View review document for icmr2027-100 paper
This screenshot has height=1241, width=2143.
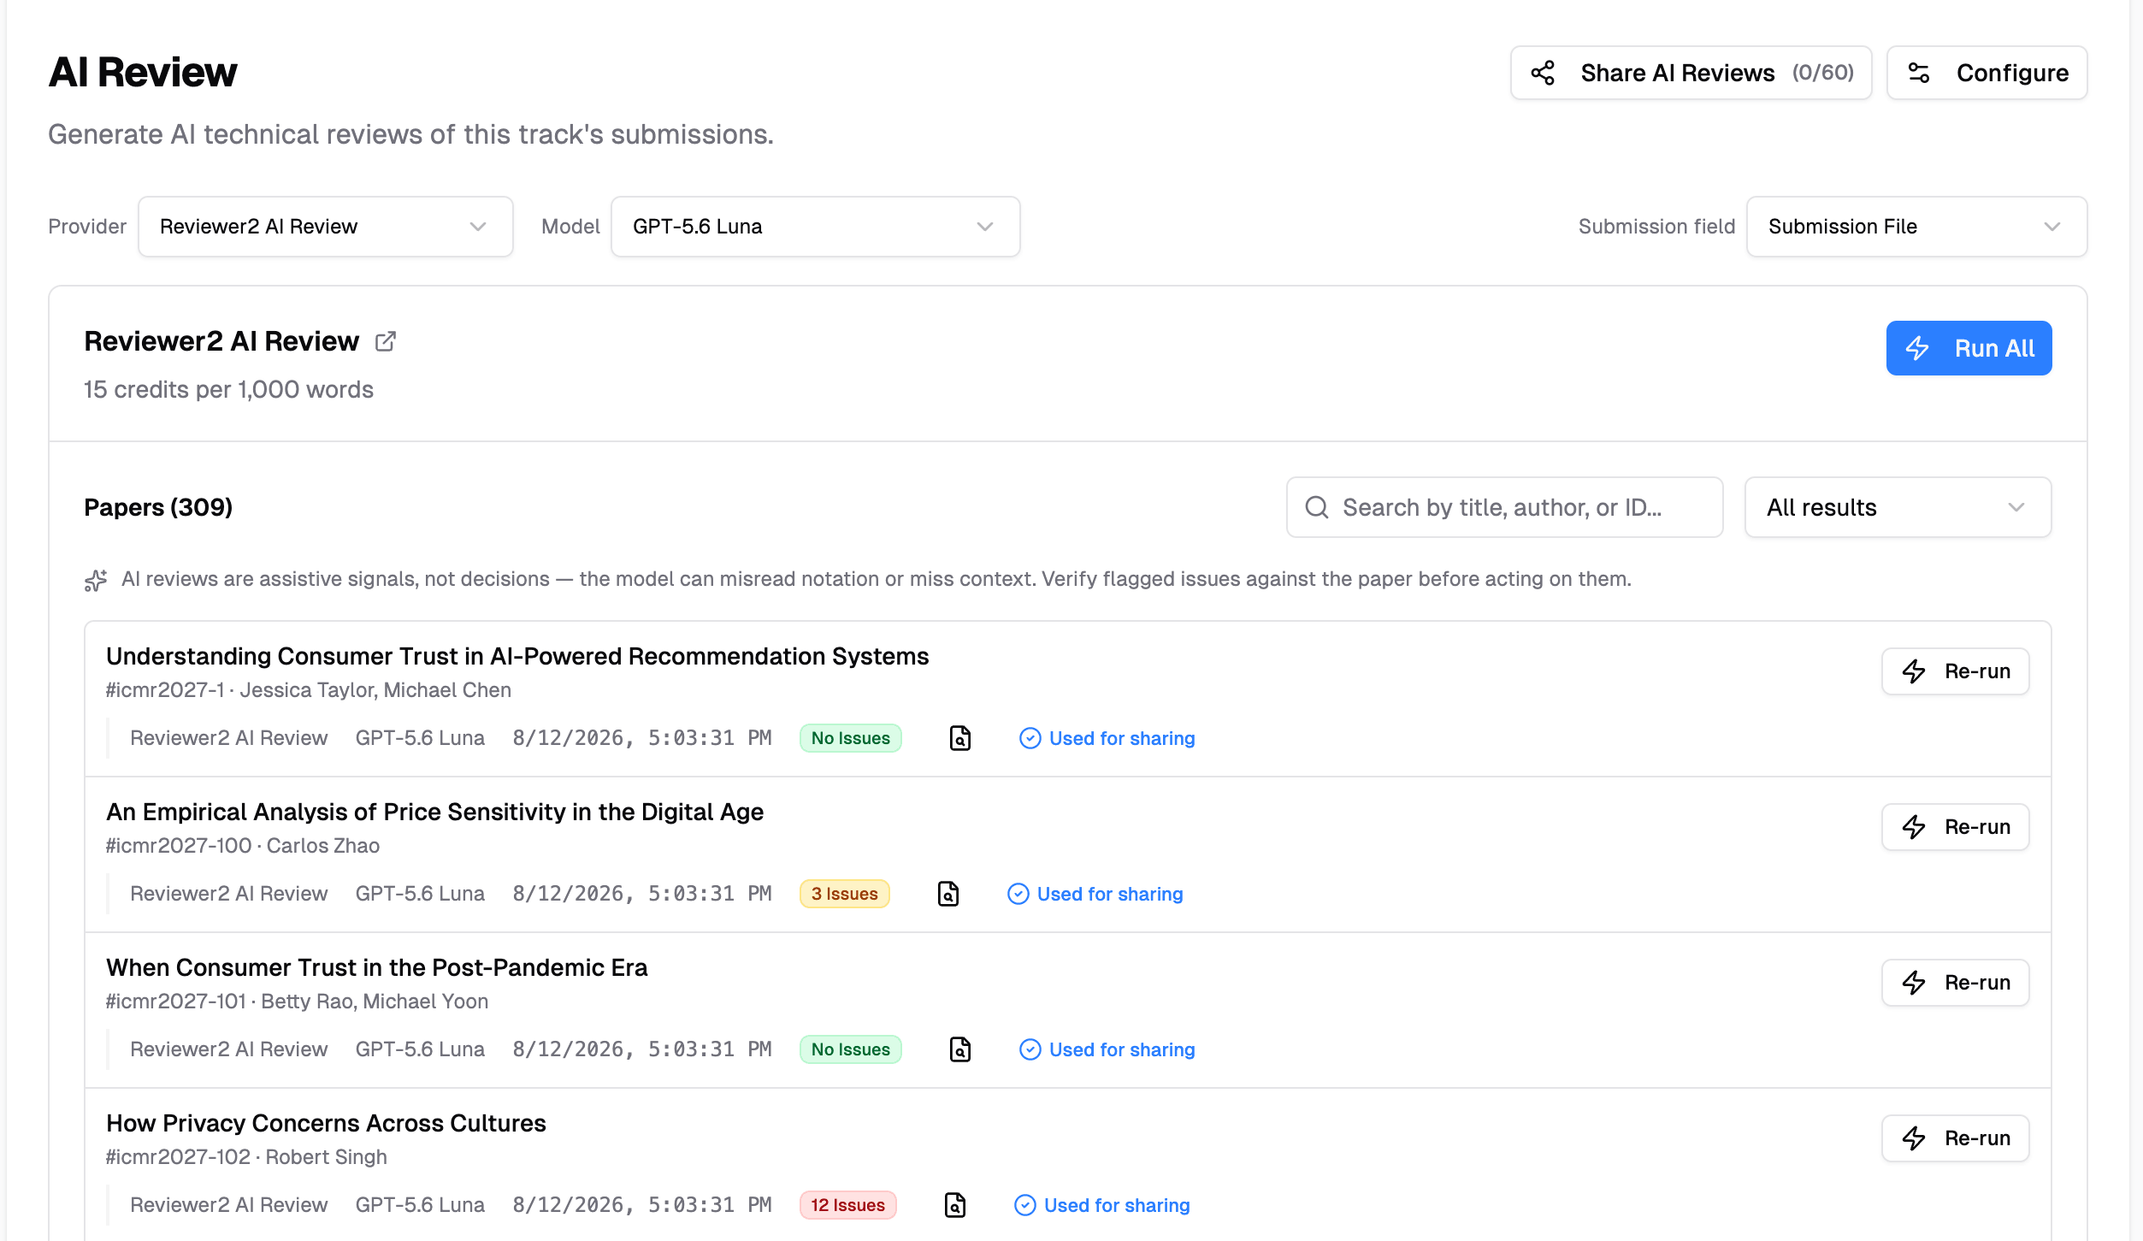coord(948,894)
